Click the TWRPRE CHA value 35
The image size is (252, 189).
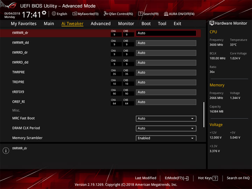coord(114,74)
